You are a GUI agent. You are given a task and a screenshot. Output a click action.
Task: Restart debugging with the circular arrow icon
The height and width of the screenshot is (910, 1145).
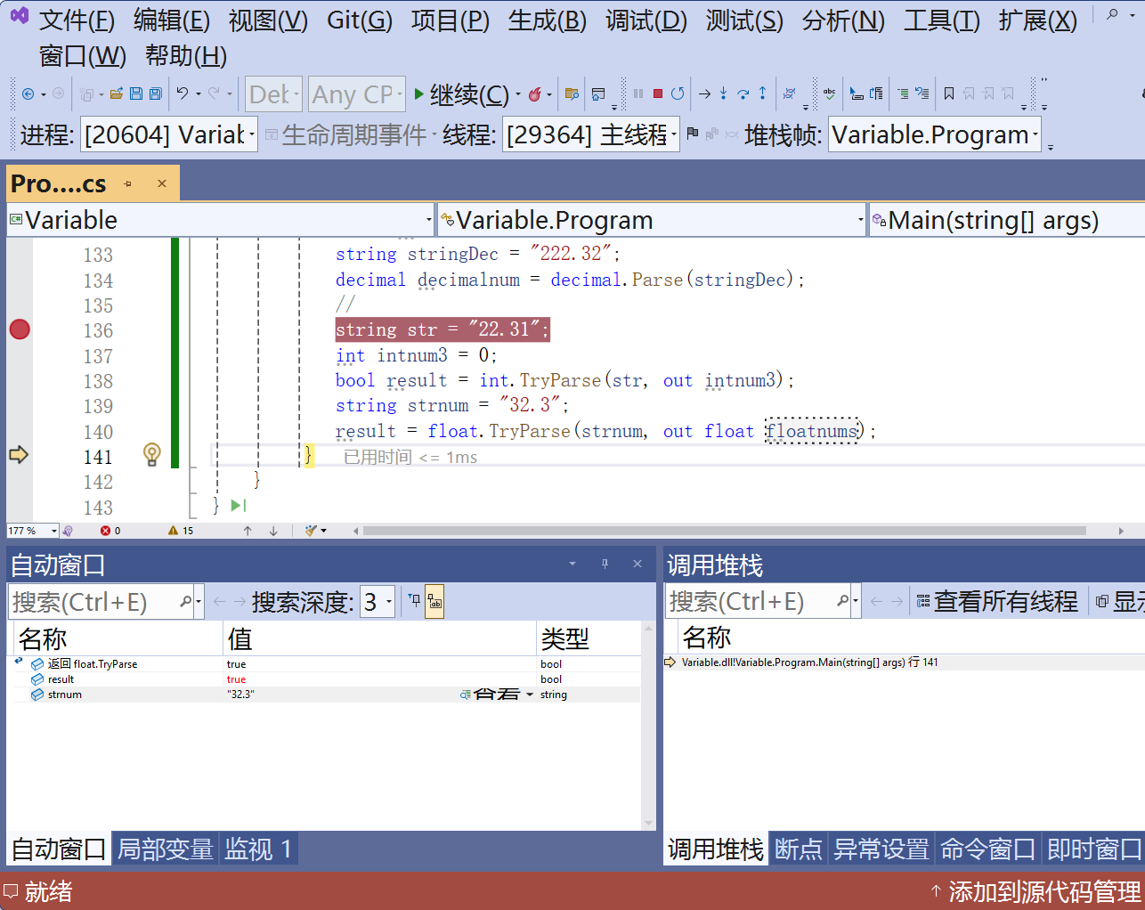pyautogui.click(x=679, y=93)
